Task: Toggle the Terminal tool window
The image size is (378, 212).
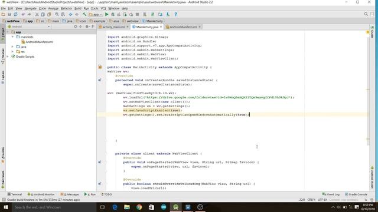Action: coord(15,194)
